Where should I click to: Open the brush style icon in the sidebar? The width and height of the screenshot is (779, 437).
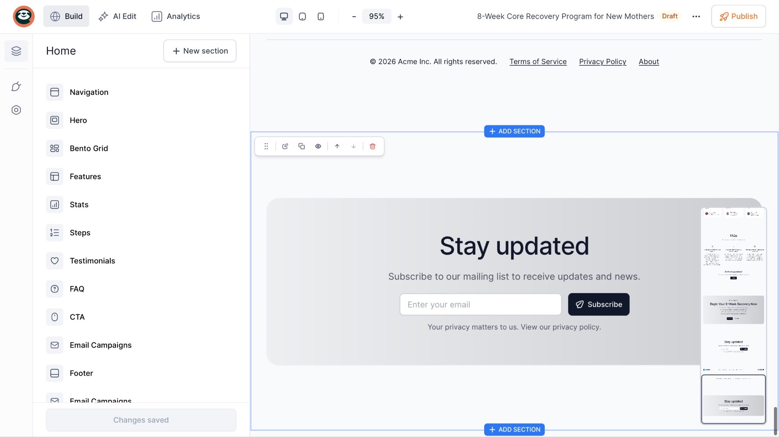(16, 87)
